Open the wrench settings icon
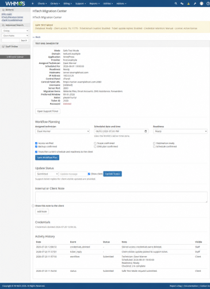Screen dimensions: 210x289 coord(195,3)
